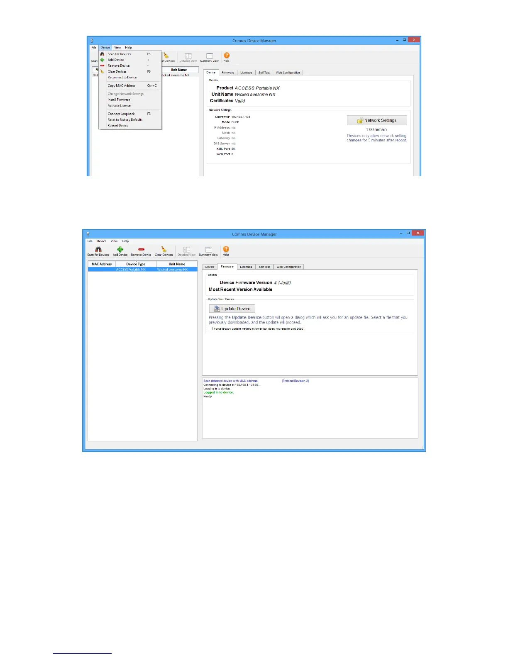Choose Connect Loopback from Device menu
Screen dimensions: 508x657
click(130, 114)
